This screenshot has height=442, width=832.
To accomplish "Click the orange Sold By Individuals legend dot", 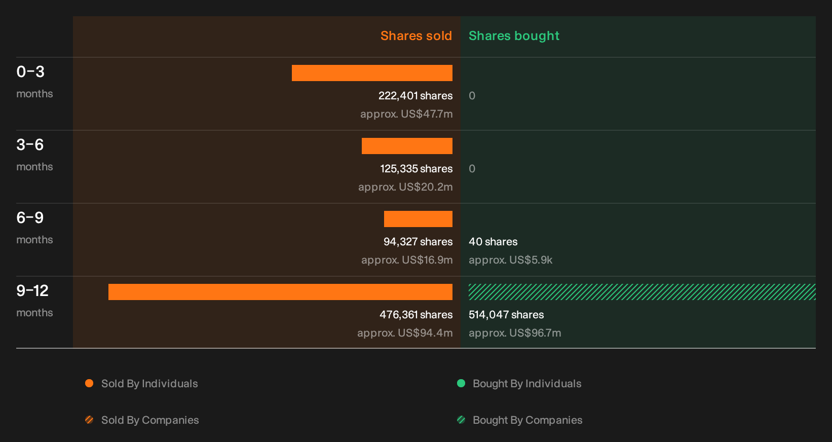I will pos(89,383).
